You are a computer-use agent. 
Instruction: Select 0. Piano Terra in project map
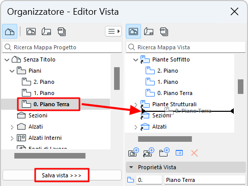coord(51,104)
